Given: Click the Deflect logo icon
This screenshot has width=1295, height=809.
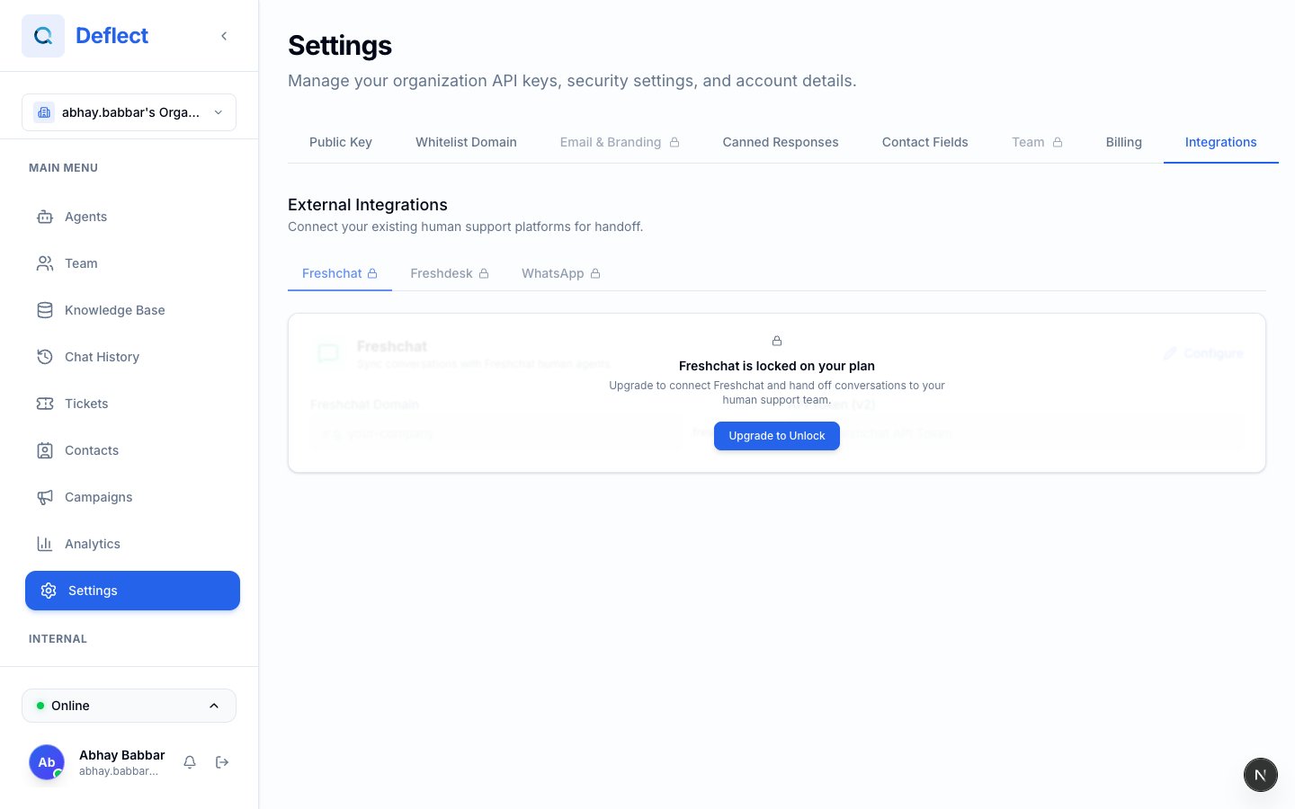Looking at the screenshot, I should coord(43,36).
